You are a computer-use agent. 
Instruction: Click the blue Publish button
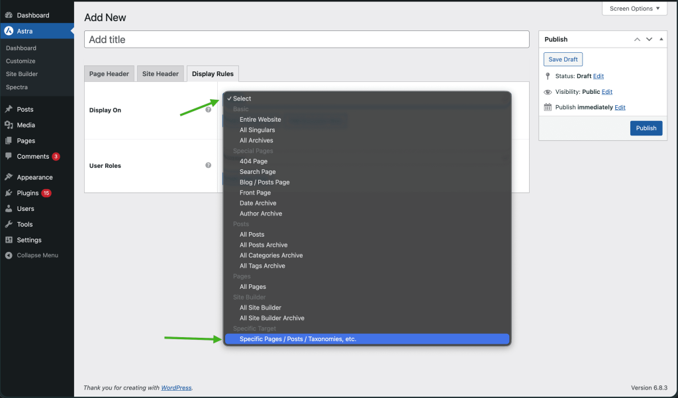click(x=646, y=128)
